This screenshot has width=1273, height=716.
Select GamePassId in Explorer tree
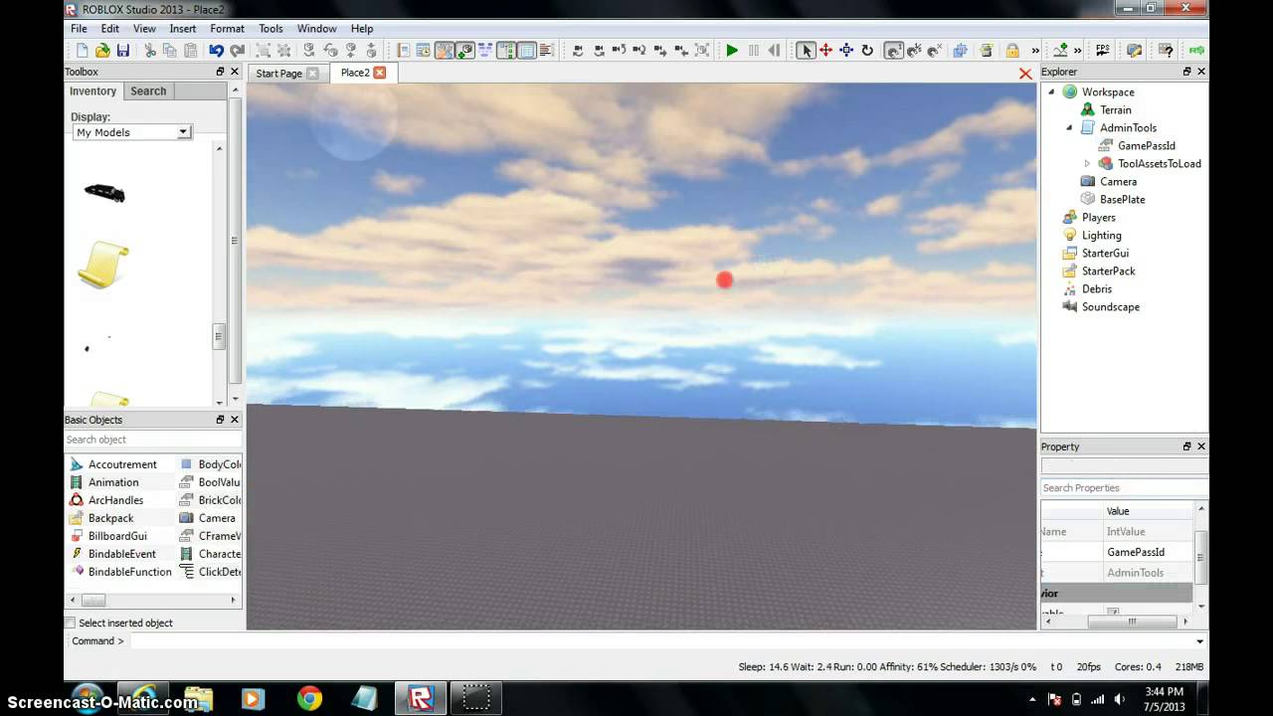click(1146, 145)
